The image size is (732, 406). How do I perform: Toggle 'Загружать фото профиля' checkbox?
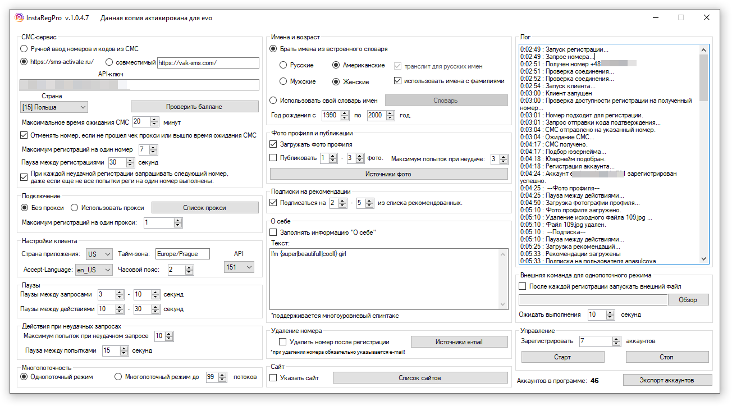pyautogui.click(x=273, y=144)
